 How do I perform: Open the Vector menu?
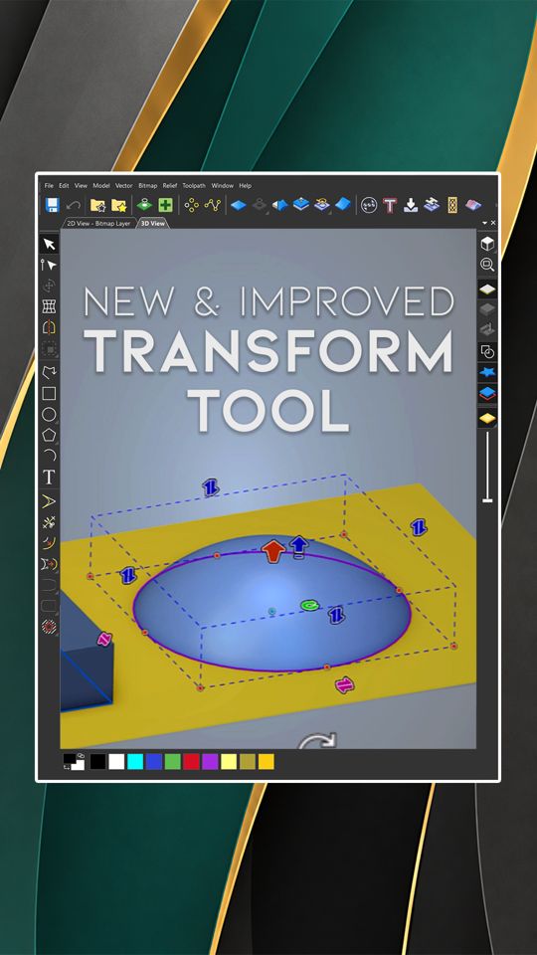point(123,185)
